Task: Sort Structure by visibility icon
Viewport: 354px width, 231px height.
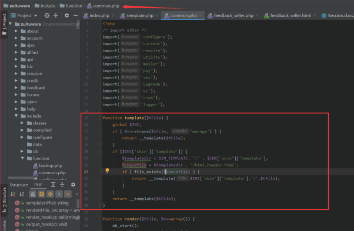Action: click(x=13, y=194)
